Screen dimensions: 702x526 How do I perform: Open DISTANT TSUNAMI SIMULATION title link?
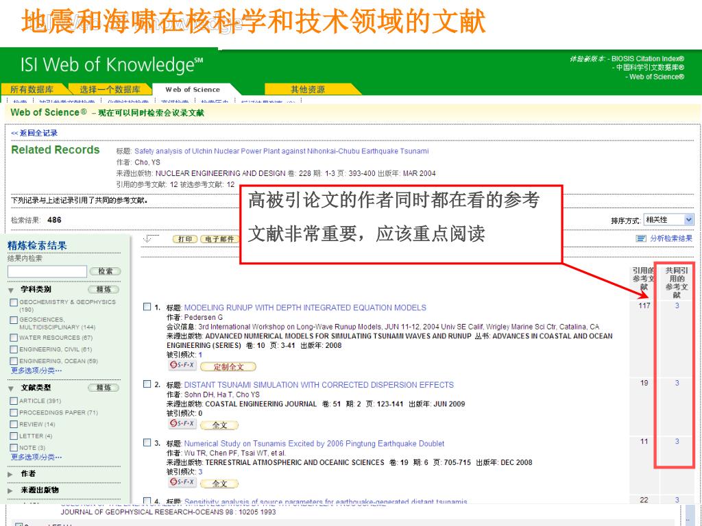pos(319,385)
